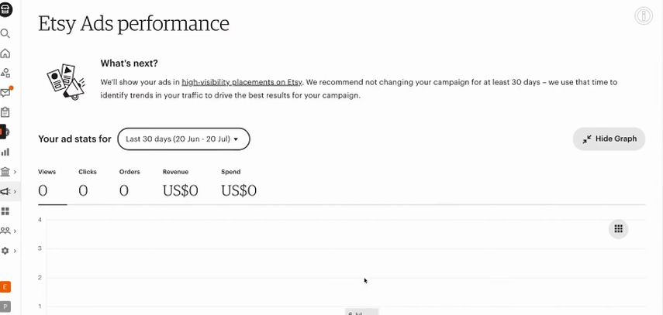This screenshot has width=663, height=315.
Task: Select the Clicks stats tab
Action: click(88, 184)
